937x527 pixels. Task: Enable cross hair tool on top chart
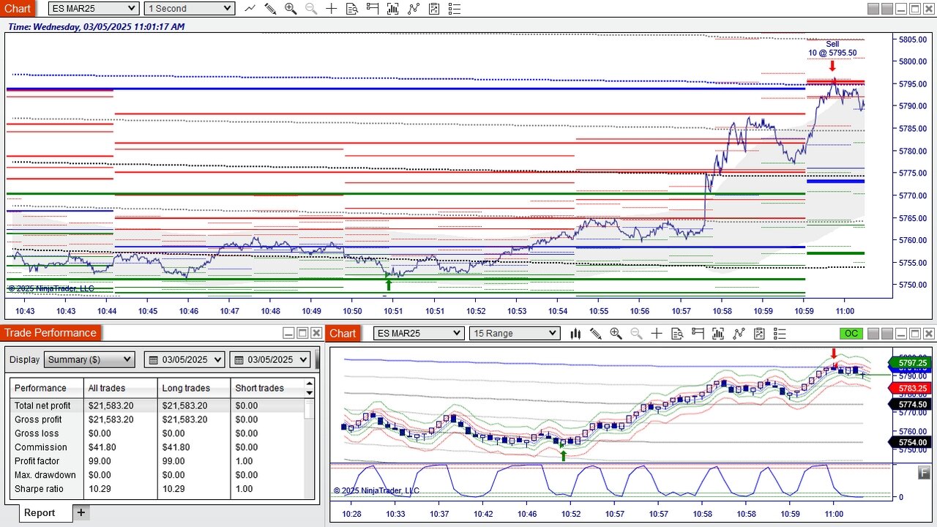coord(332,9)
